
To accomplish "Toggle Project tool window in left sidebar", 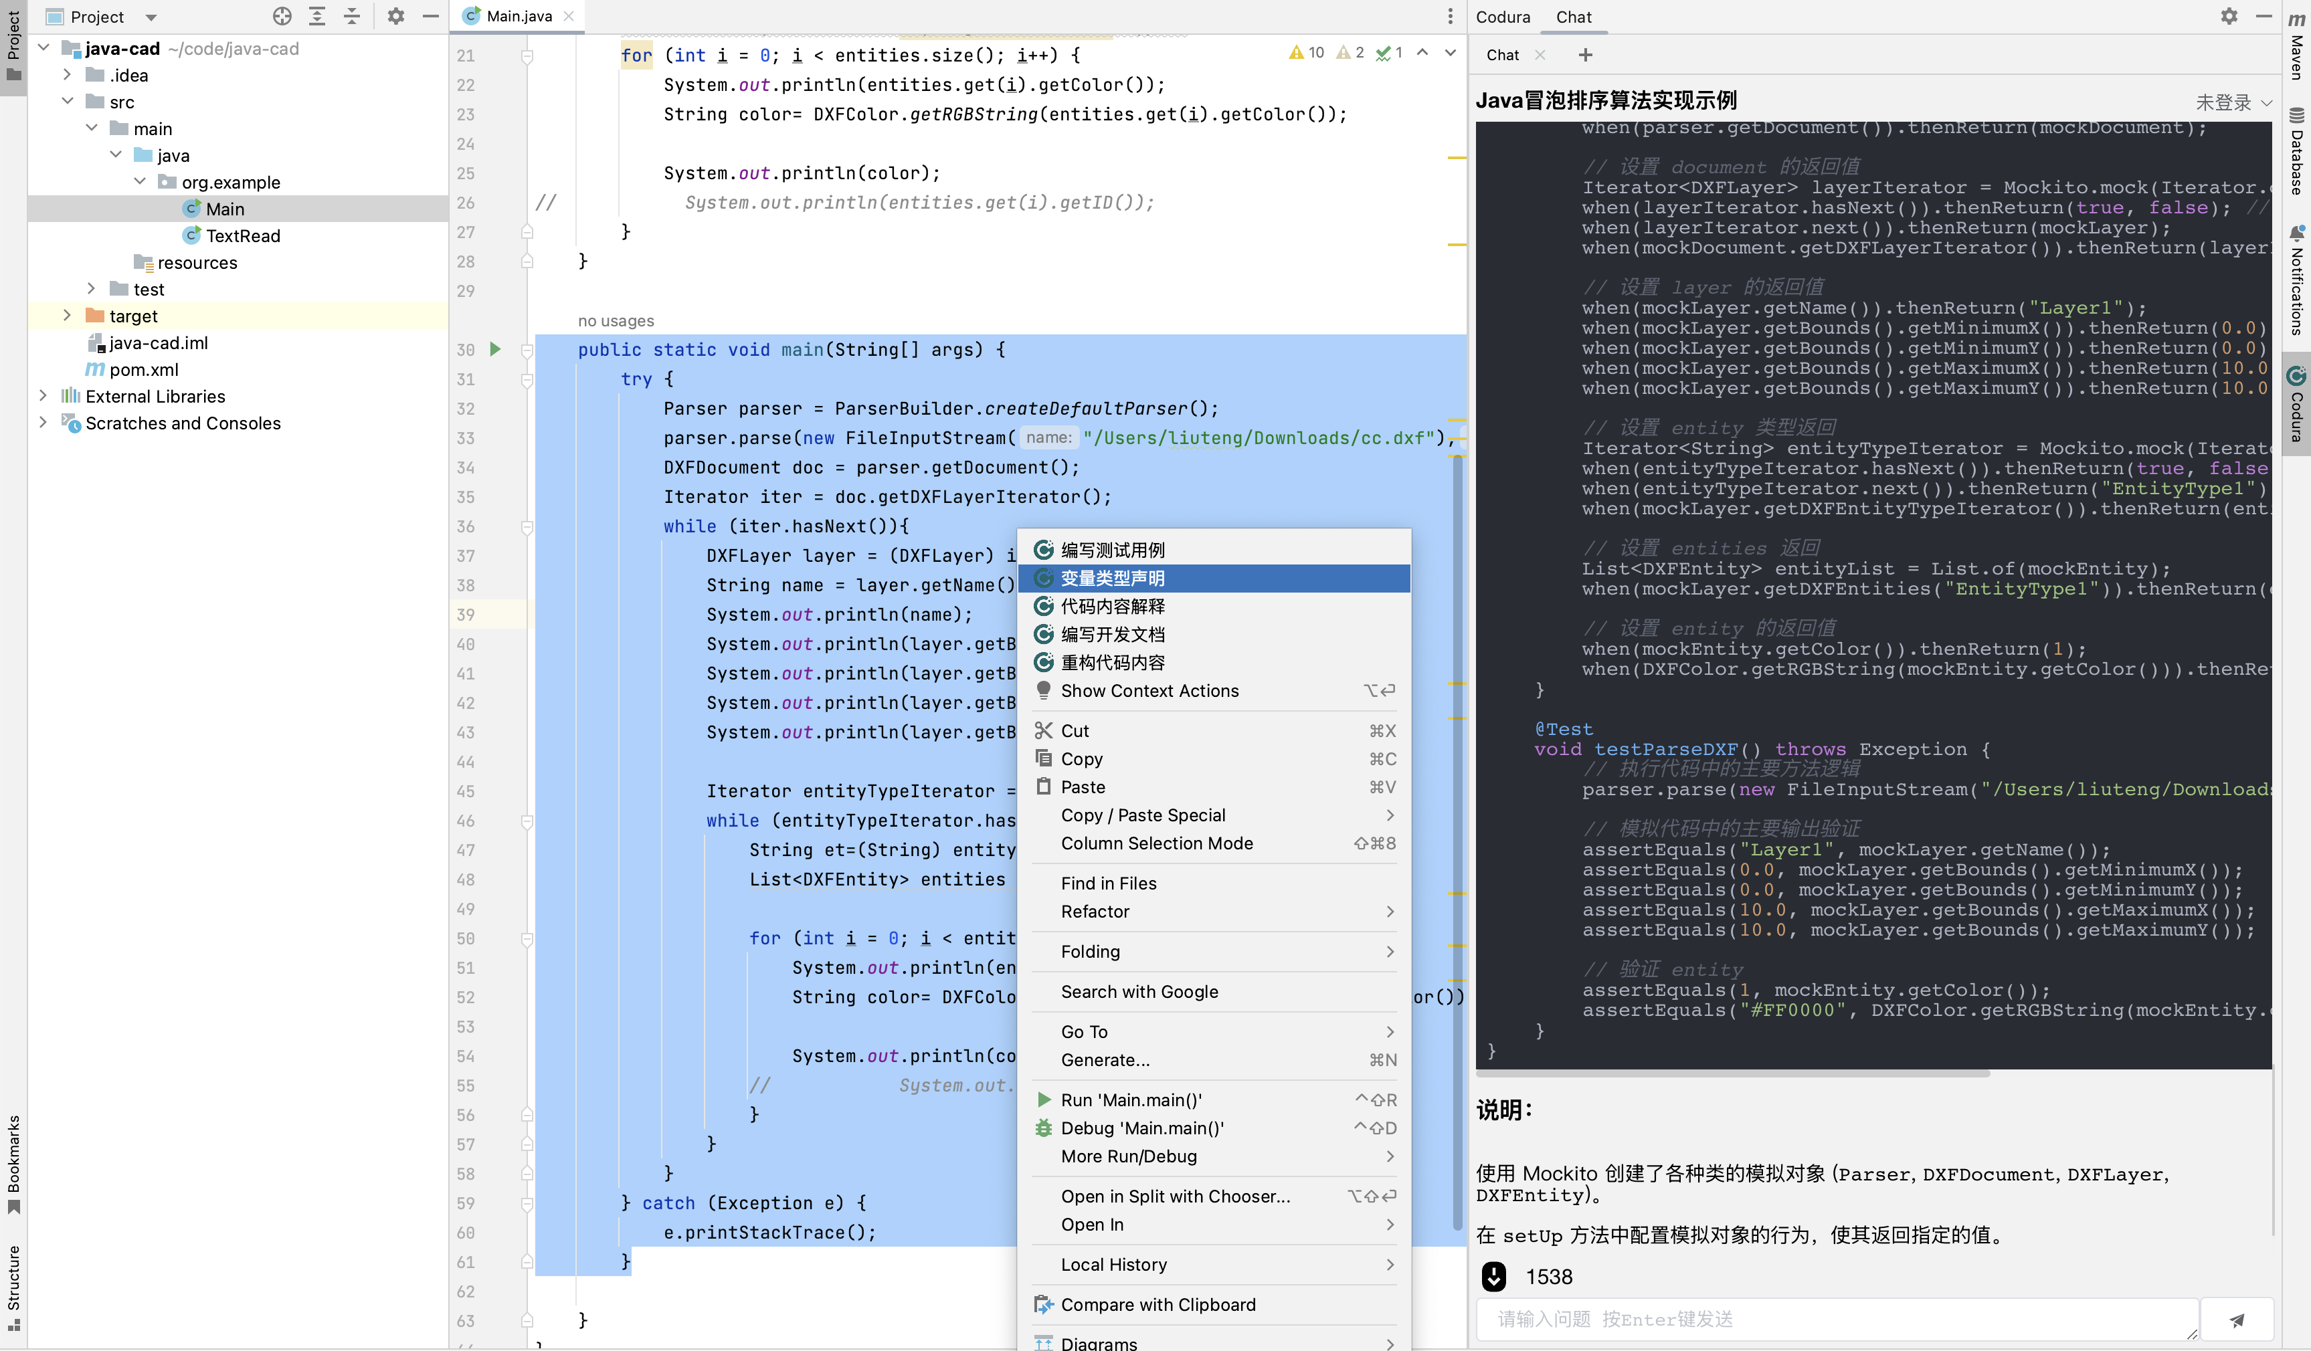I will point(14,46).
